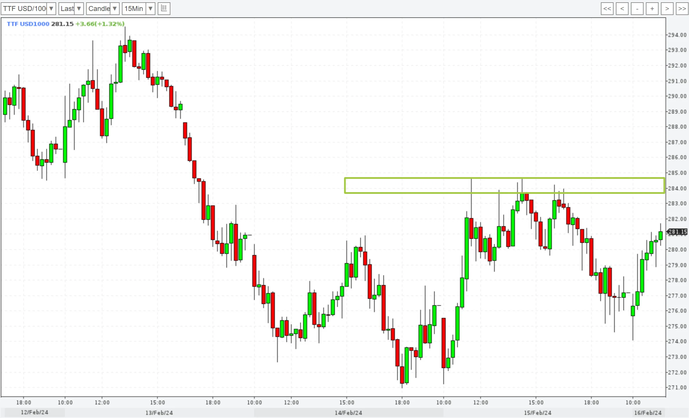689x418 pixels.
Task: Click the data table icon in toolbar
Action: pos(164,8)
